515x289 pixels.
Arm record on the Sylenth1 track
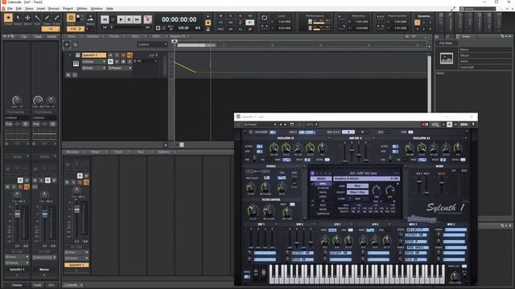click(x=123, y=55)
